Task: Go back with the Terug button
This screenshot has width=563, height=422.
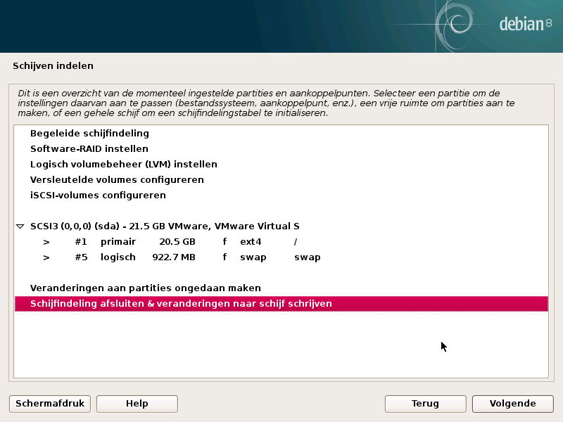Action: pos(426,404)
